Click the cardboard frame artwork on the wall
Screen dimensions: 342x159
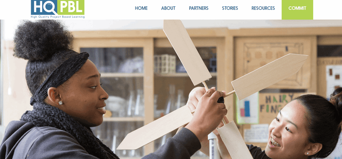click(275, 63)
